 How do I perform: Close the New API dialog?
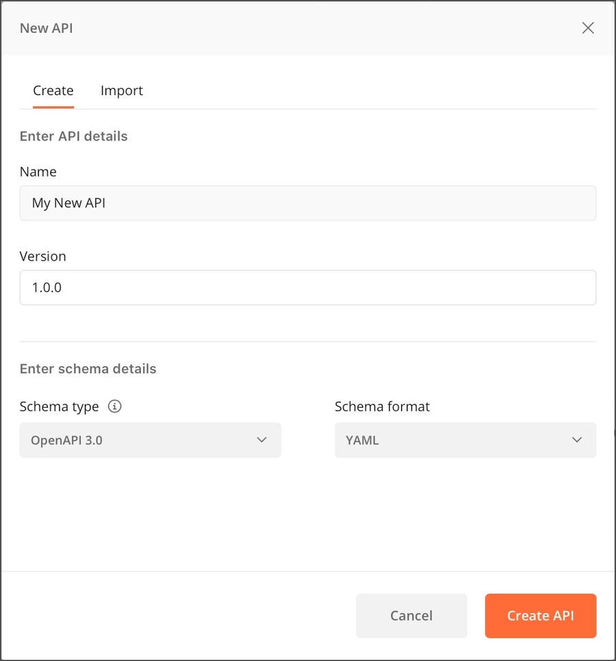pyautogui.click(x=587, y=28)
